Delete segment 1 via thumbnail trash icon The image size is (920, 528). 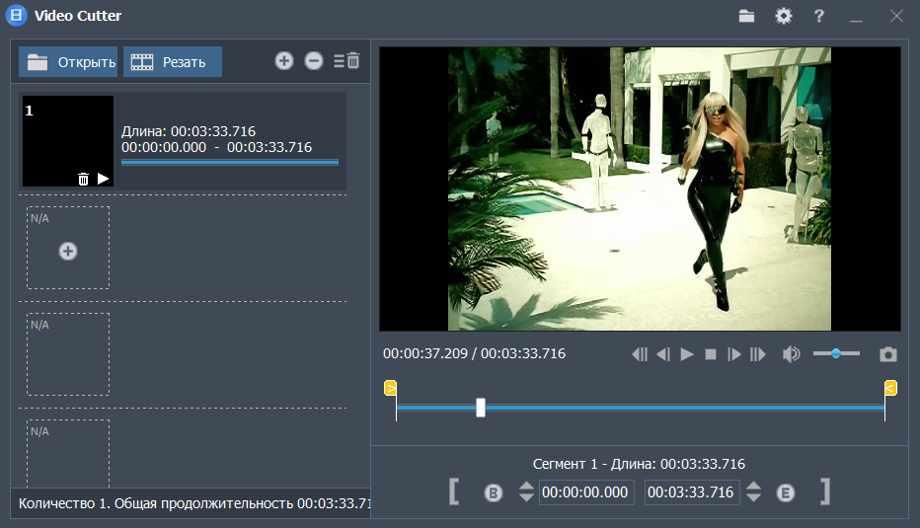(83, 179)
